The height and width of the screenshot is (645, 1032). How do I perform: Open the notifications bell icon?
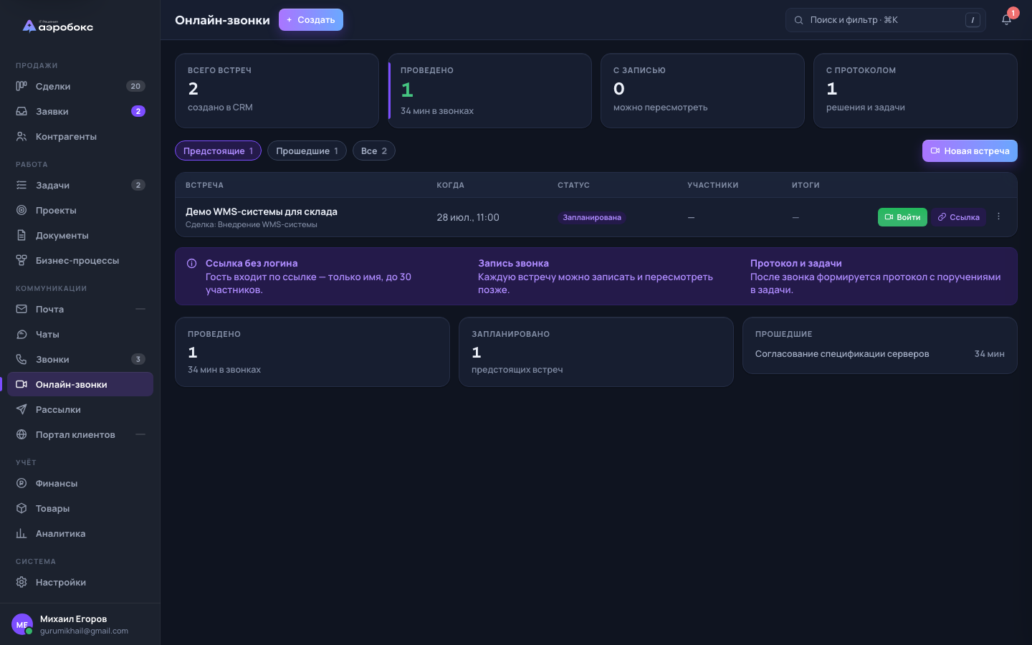coord(1006,20)
